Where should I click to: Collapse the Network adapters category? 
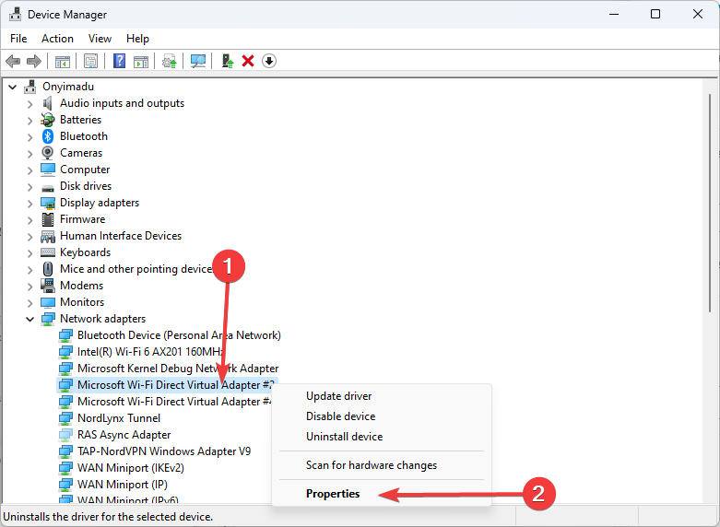[x=30, y=319]
